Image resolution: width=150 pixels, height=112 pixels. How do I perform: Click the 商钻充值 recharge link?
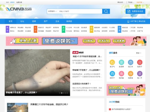(x=142, y=21)
